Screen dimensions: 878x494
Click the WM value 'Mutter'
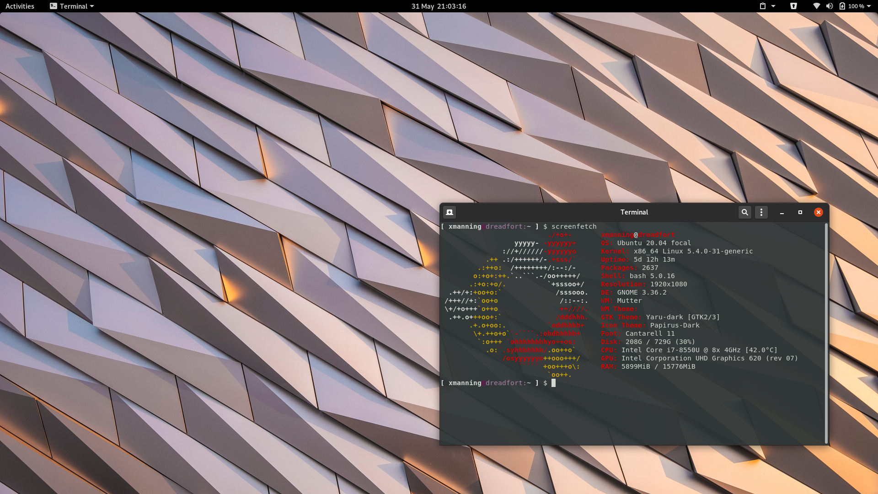[x=629, y=301]
